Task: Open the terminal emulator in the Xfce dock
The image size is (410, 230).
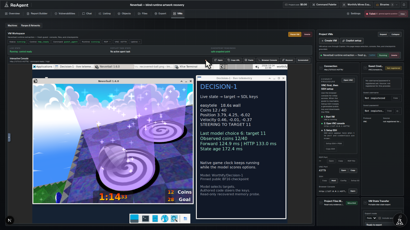Action: 145,218
